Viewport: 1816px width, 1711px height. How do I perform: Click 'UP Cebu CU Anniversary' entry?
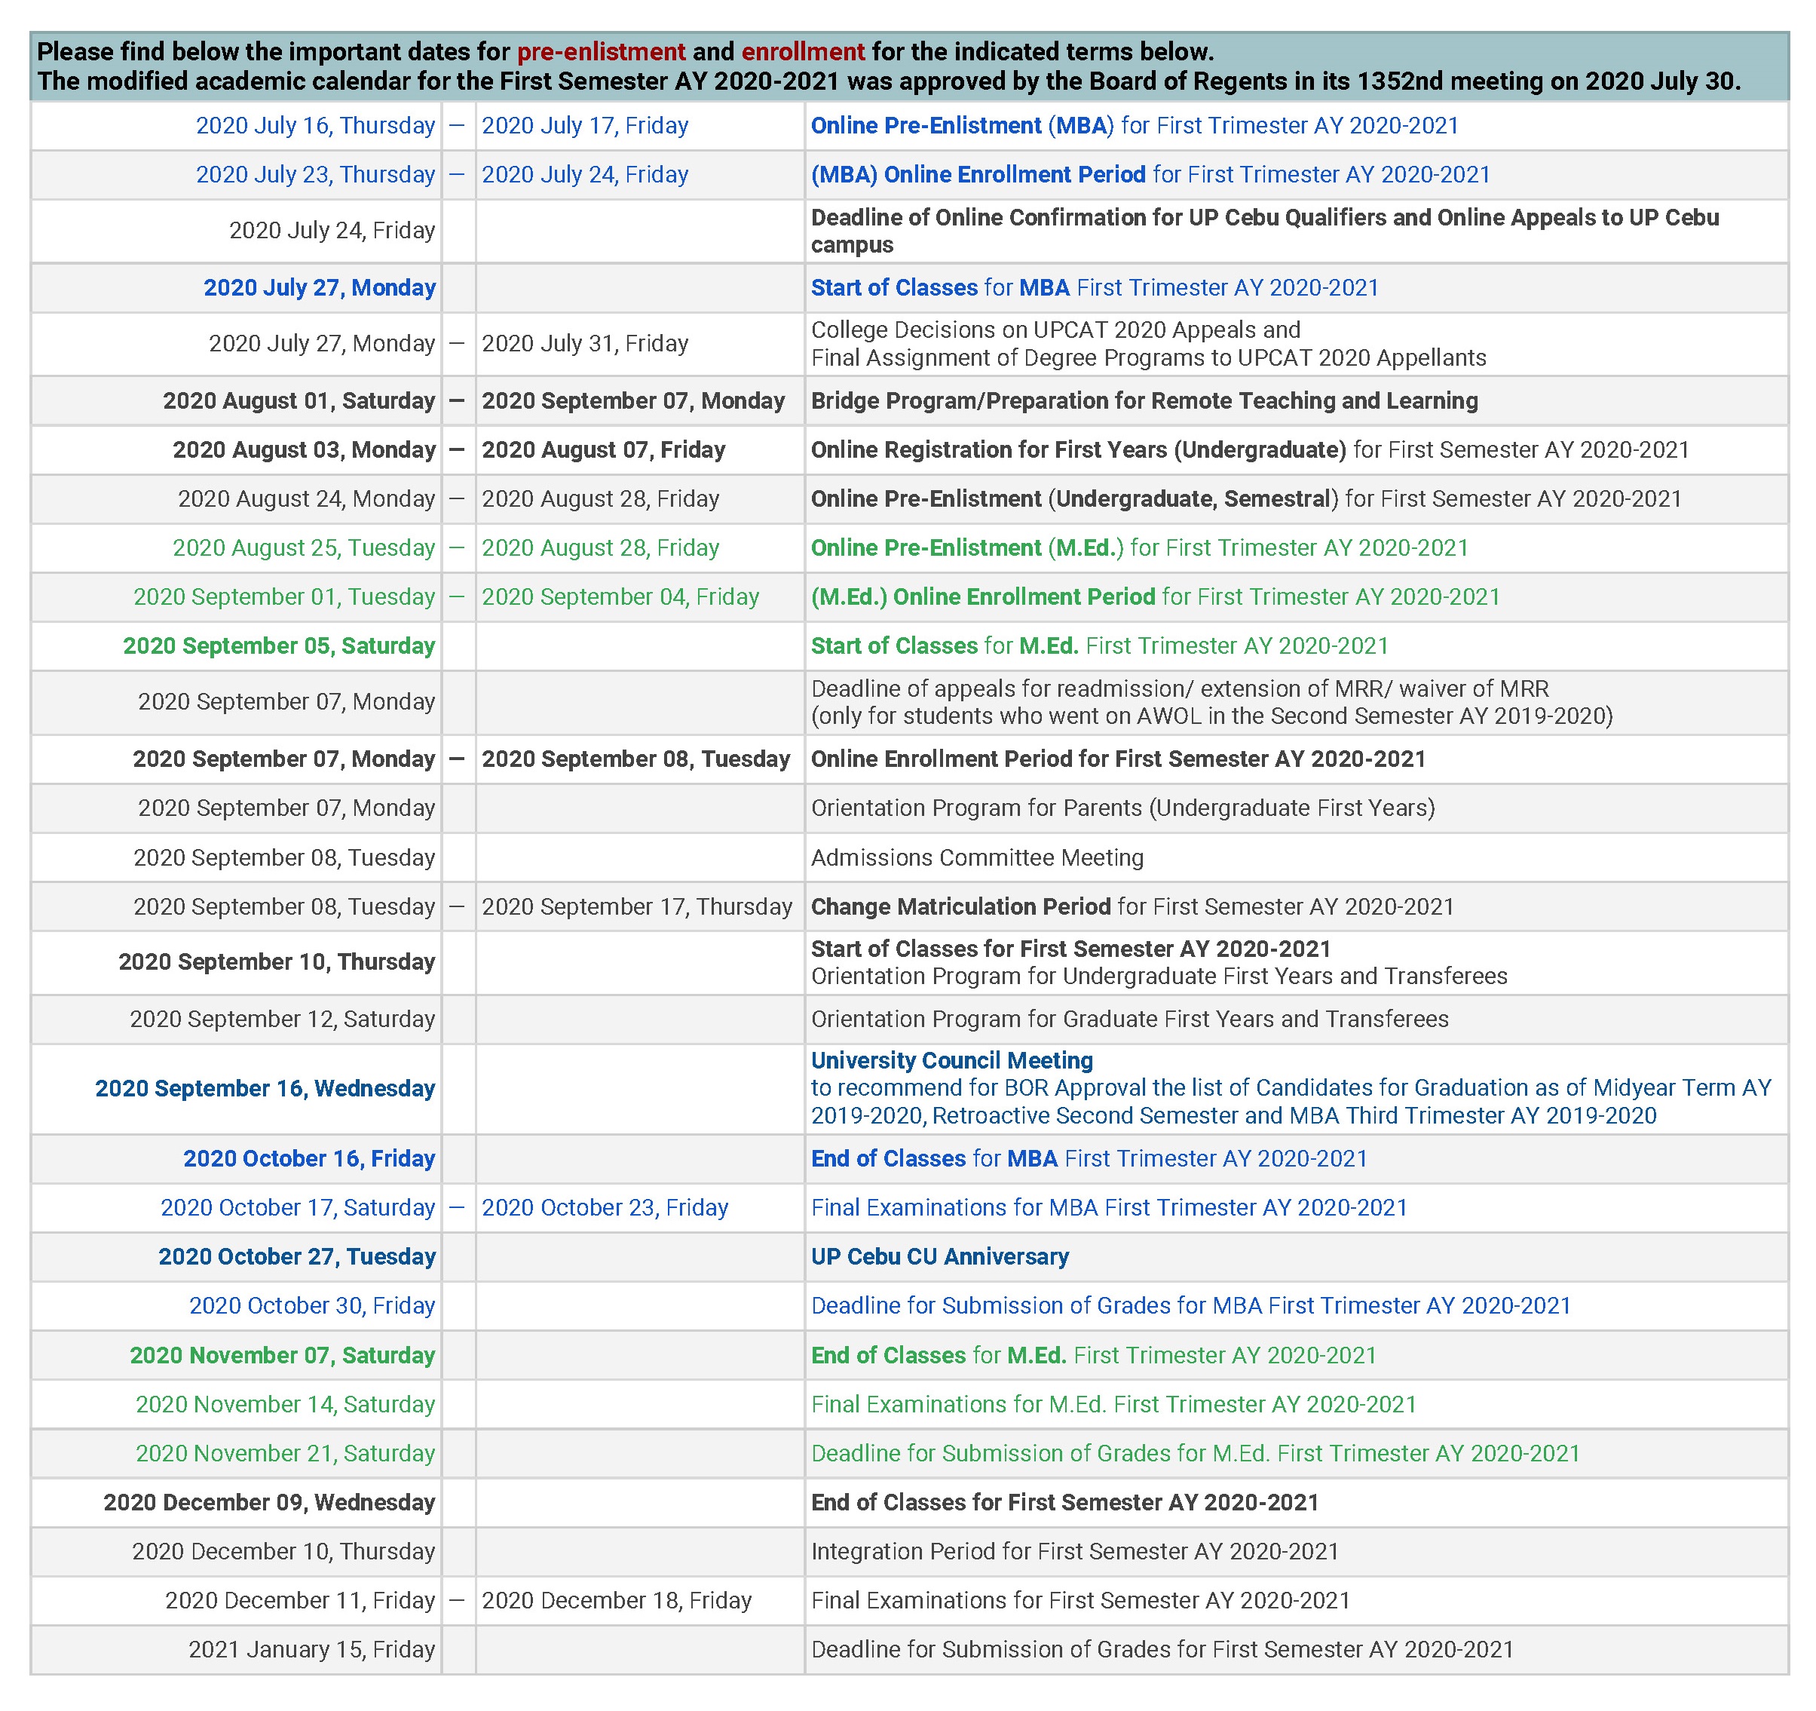(940, 1258)
